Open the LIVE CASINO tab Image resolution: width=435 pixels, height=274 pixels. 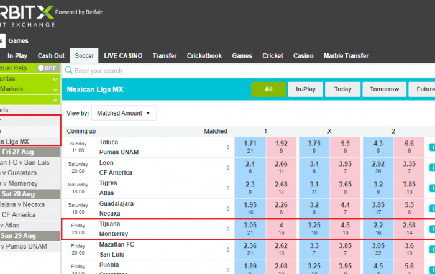123,56
